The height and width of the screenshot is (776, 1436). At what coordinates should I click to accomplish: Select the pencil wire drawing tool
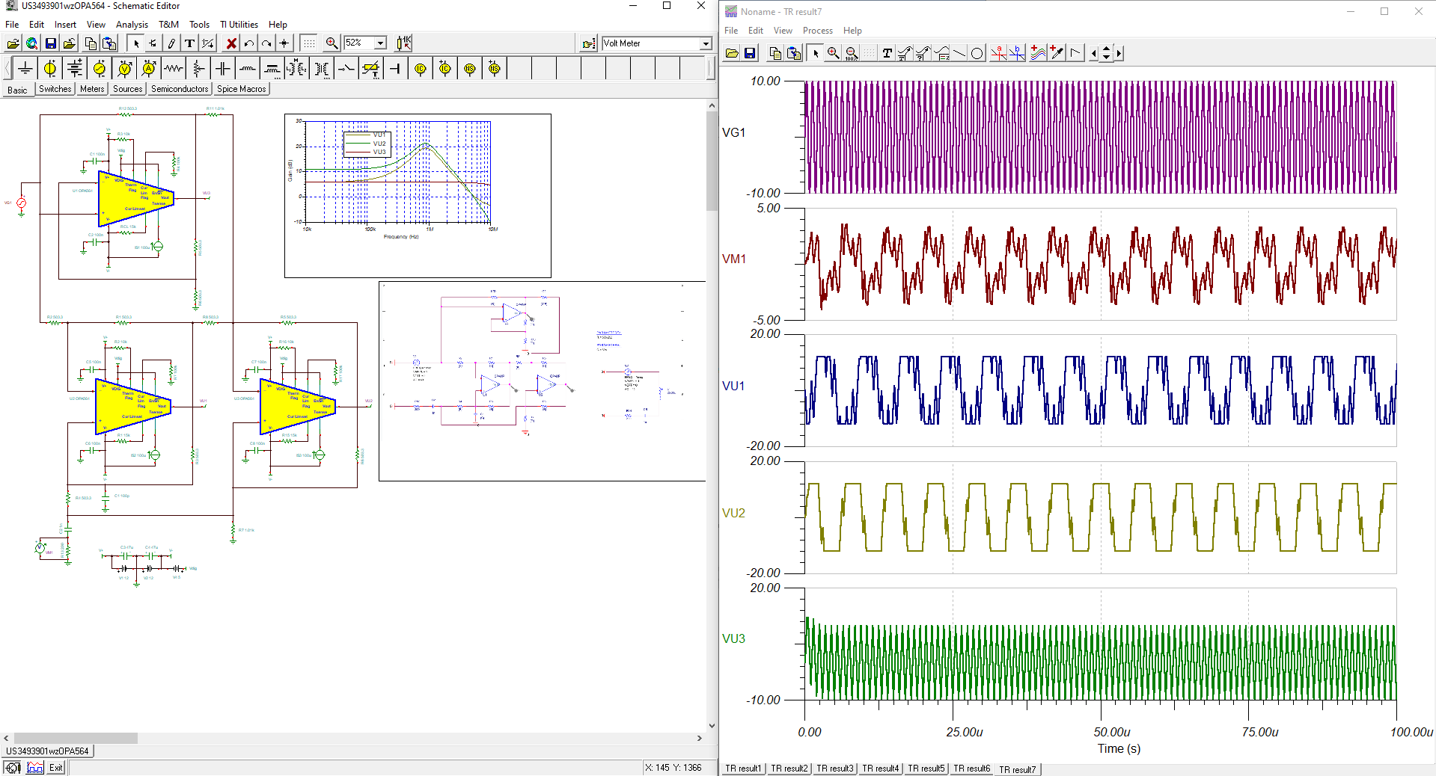pyautogui.click(x=171, y=43)
